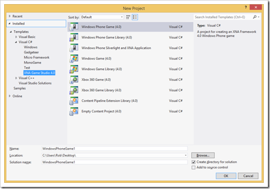
Task: Select the MonoGame template category
Action: (33, 63)
